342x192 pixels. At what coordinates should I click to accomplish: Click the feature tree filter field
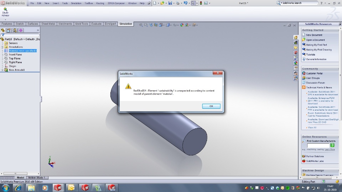[x=20, y=35]
